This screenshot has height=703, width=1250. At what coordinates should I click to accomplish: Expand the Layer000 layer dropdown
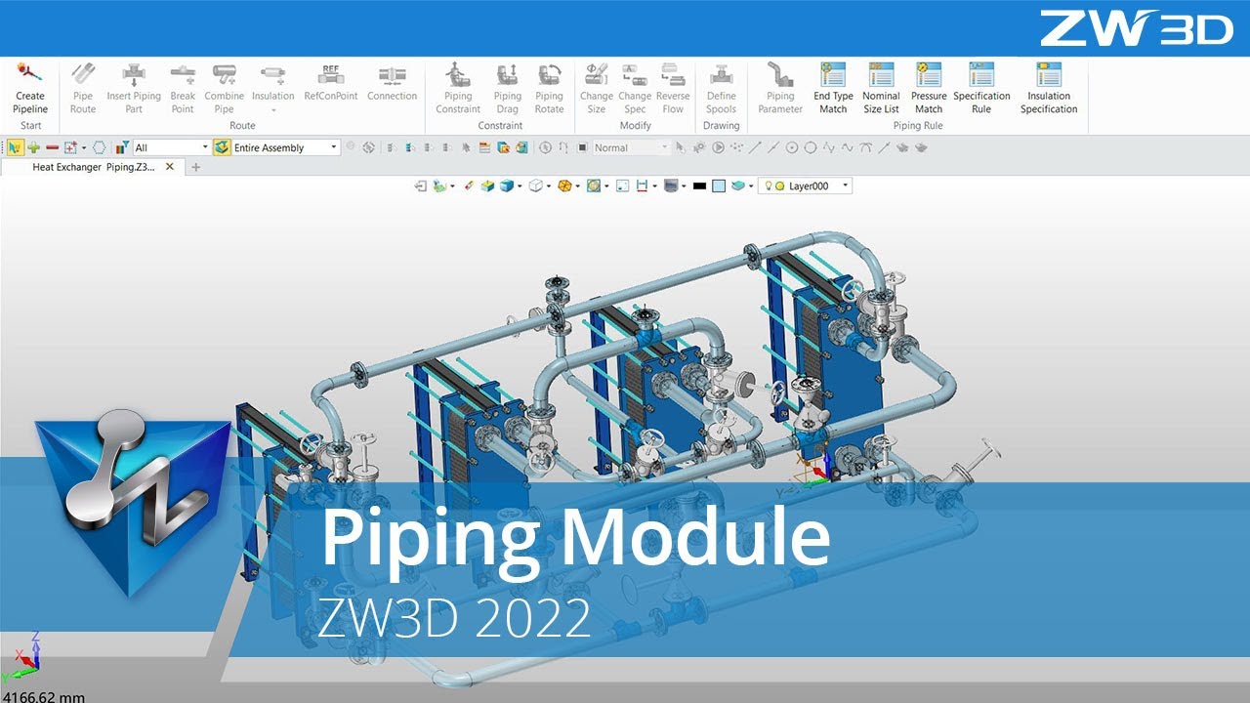point(846,186)
